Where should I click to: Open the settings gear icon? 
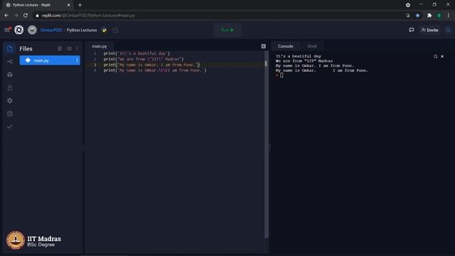9,100
